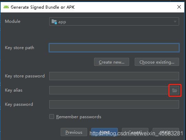Open Help from the dialog footer
186x140 pixels.
pos(166,132)
